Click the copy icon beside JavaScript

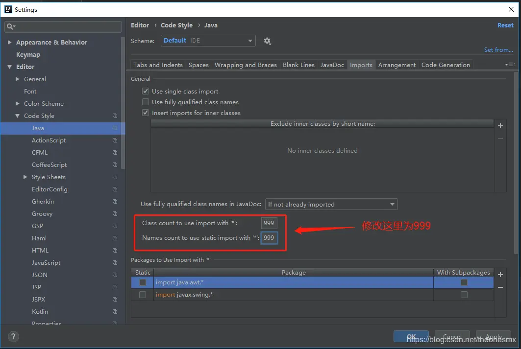(115, 263)
